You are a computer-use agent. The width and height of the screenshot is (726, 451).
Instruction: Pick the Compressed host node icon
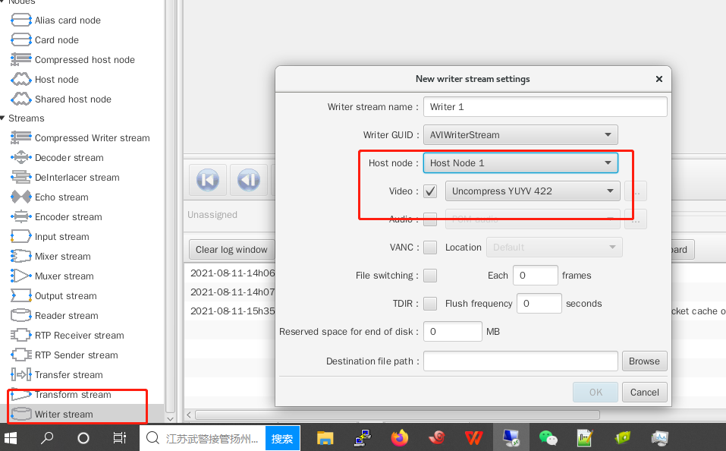click(x=20, y=60)
